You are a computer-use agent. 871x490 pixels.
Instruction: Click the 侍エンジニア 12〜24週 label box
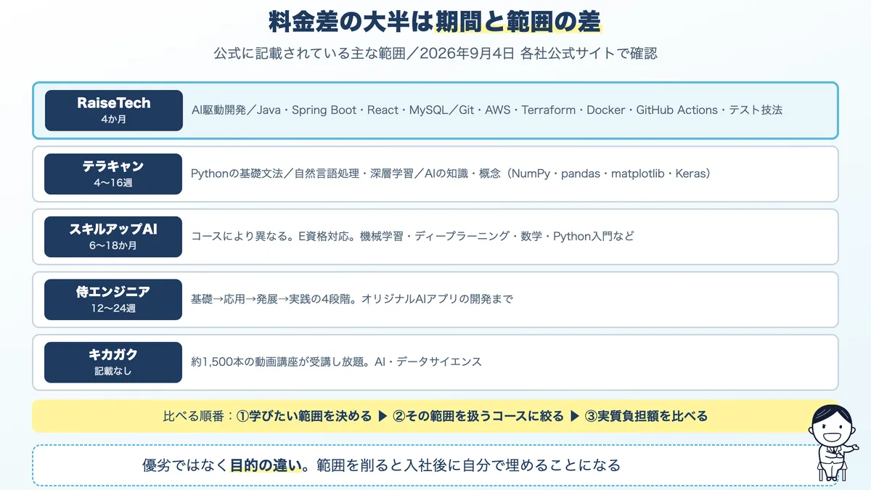coord(113,299)
